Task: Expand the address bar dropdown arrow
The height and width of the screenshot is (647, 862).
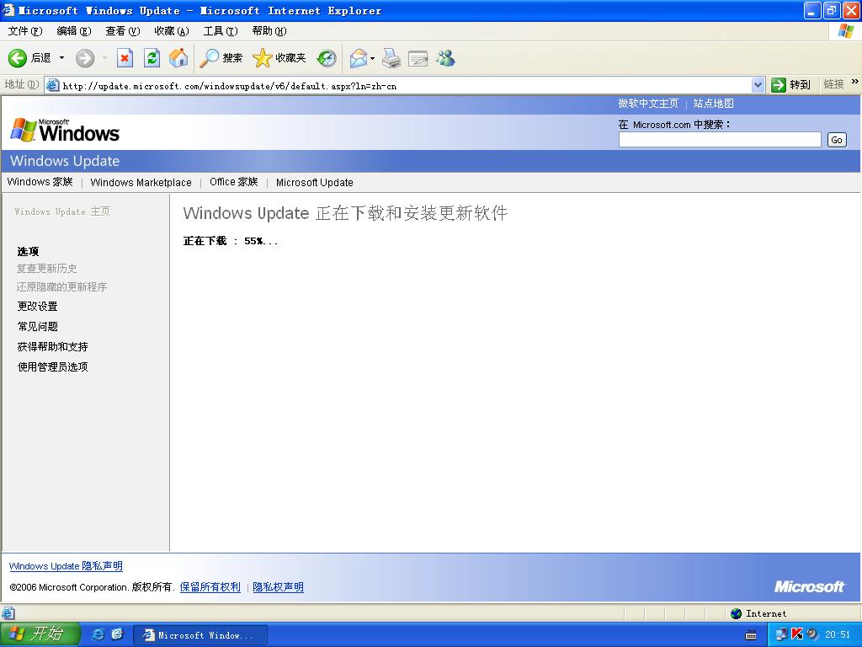Action: click(x=758, y=85)
